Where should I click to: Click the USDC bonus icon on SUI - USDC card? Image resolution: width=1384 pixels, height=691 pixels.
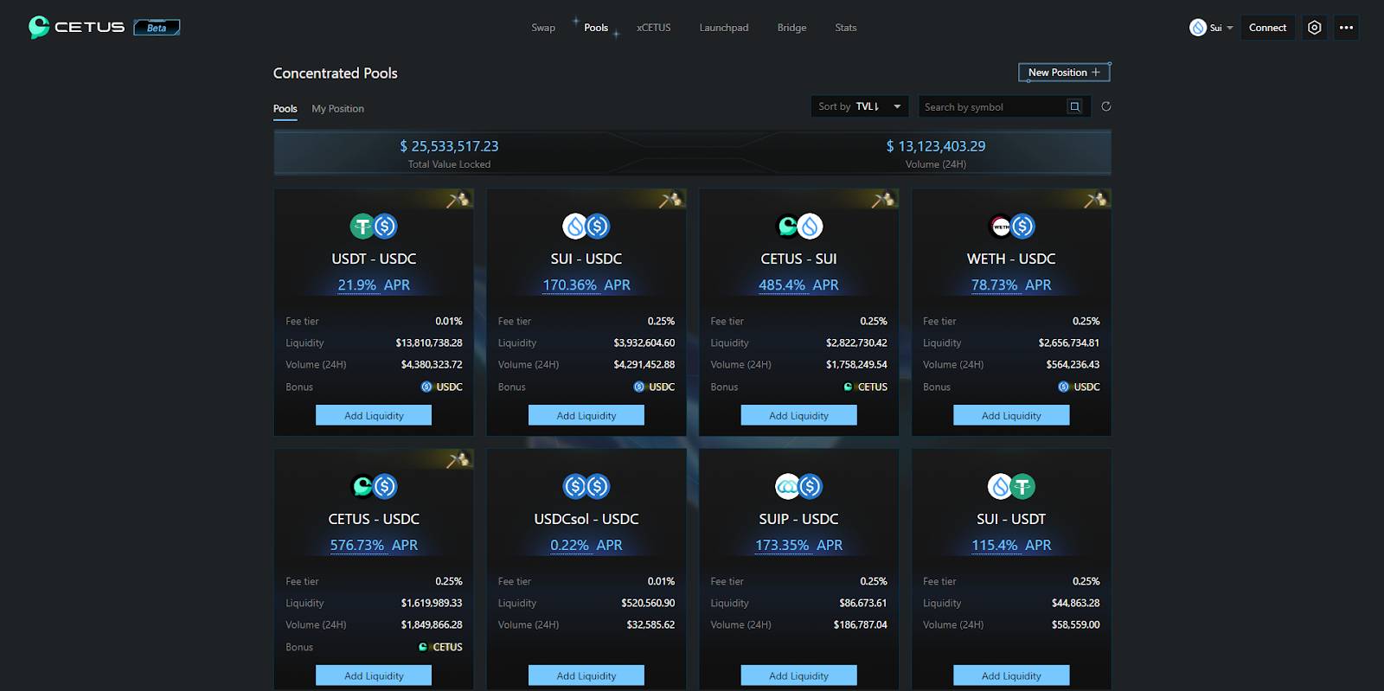click(639, 387)
